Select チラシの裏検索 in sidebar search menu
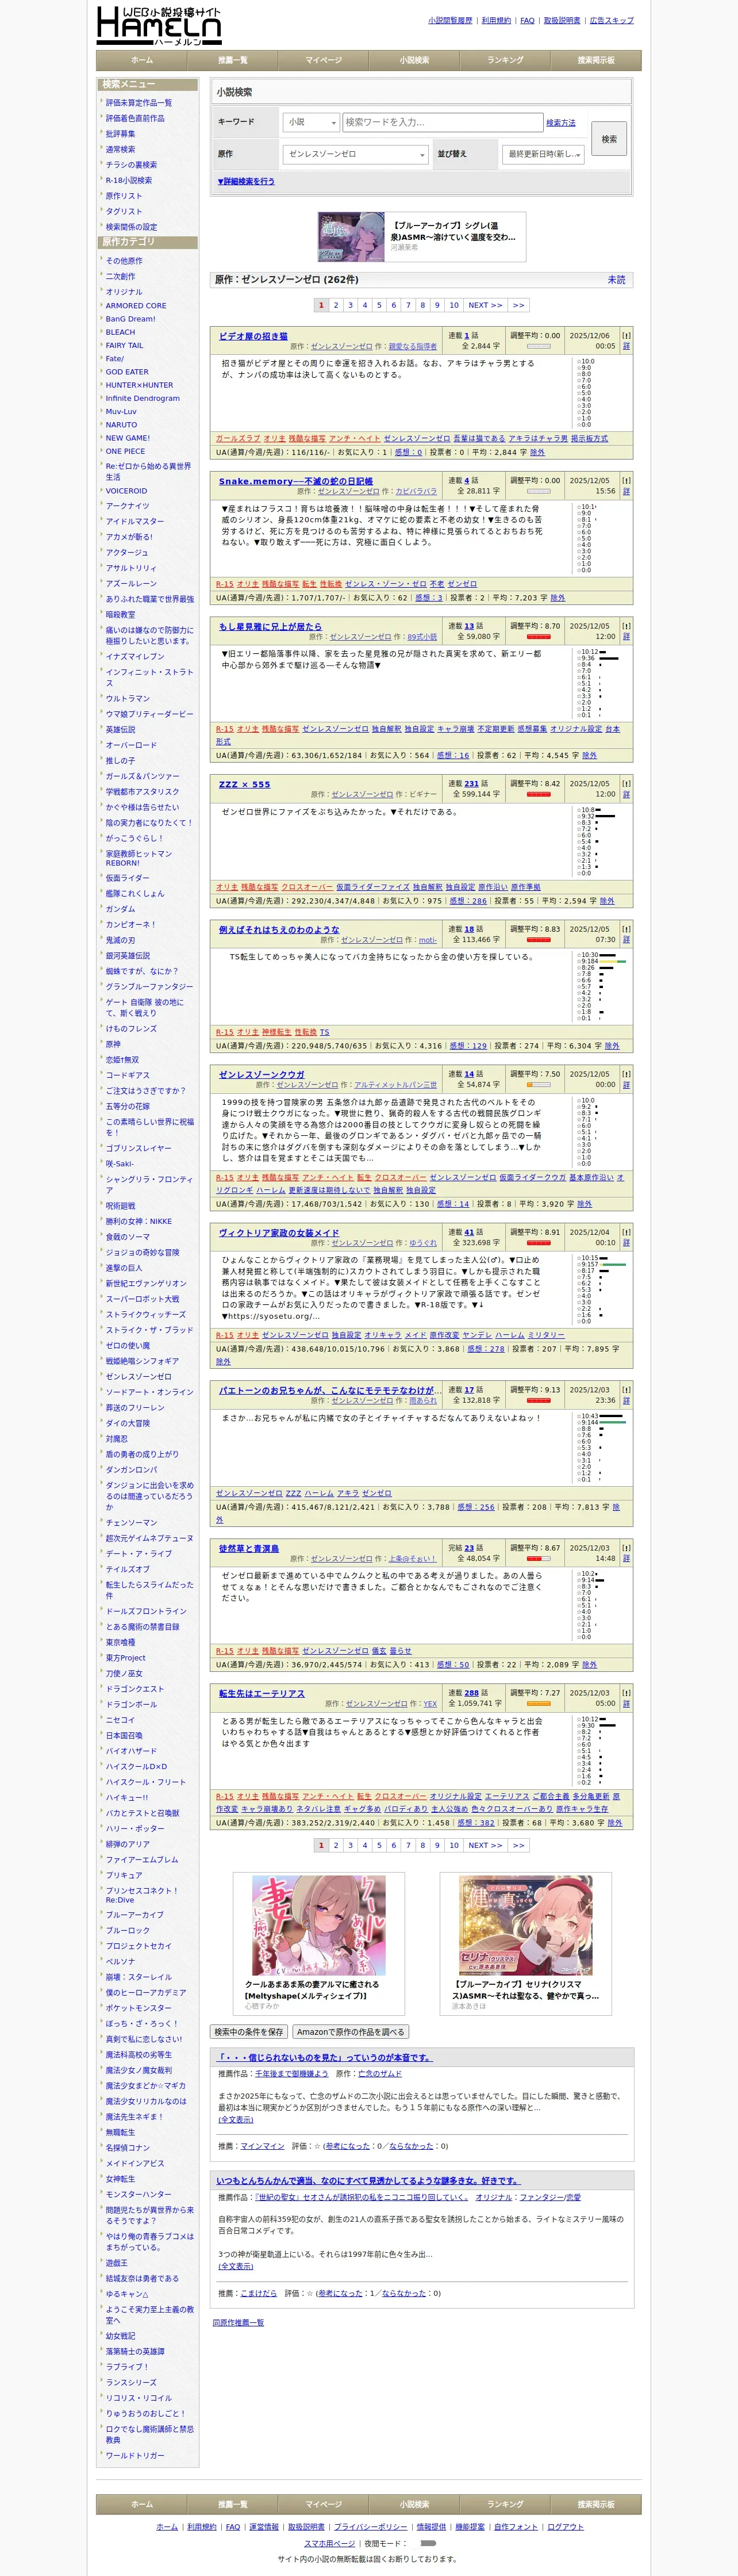Image resolution: width=738 pixels, height=2576 pixels. pos(132,165)
